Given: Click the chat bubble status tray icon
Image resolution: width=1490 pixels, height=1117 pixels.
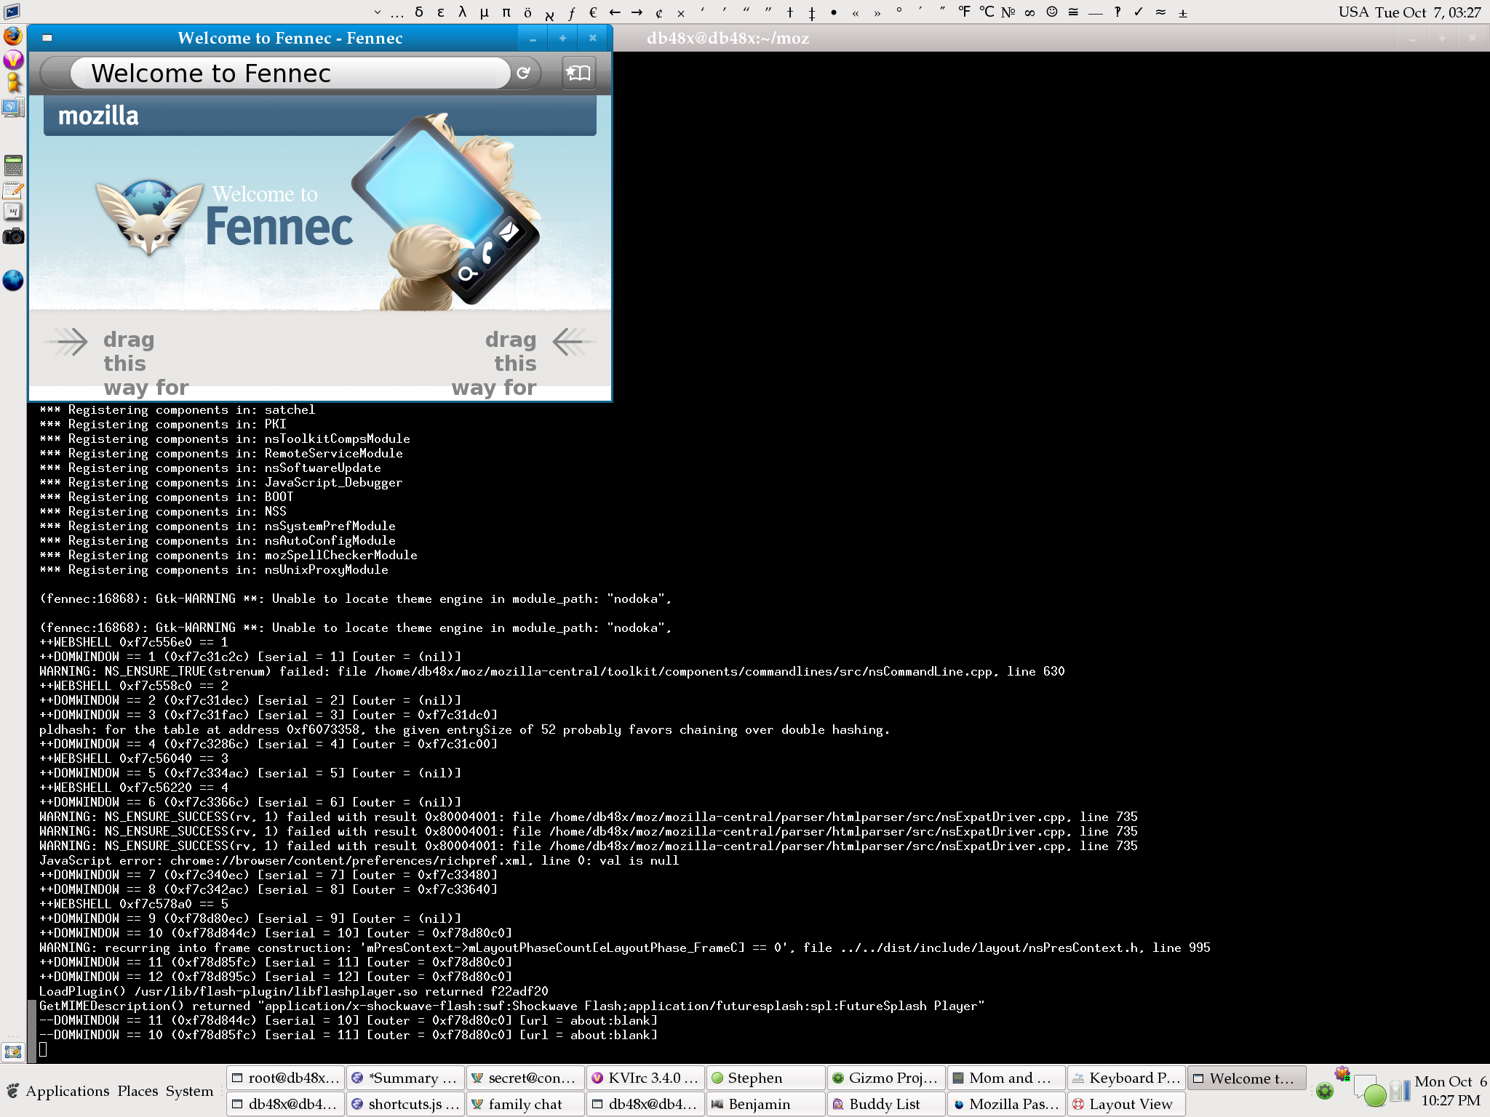Looking at the screenshot, I should 1370,1091.
